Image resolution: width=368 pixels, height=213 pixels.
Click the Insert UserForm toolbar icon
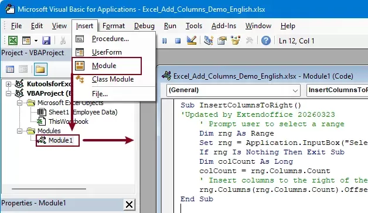click(x=26, y=40)
